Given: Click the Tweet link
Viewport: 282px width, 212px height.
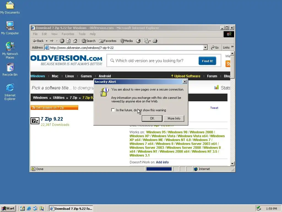Looking at the screenshot, I should pyautogui.click(x=214, y=108).
